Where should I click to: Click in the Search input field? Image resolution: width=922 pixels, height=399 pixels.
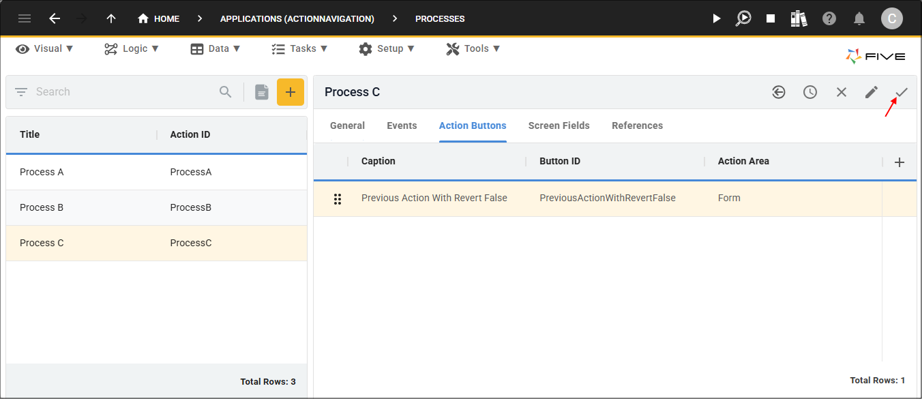coord(123,92)
